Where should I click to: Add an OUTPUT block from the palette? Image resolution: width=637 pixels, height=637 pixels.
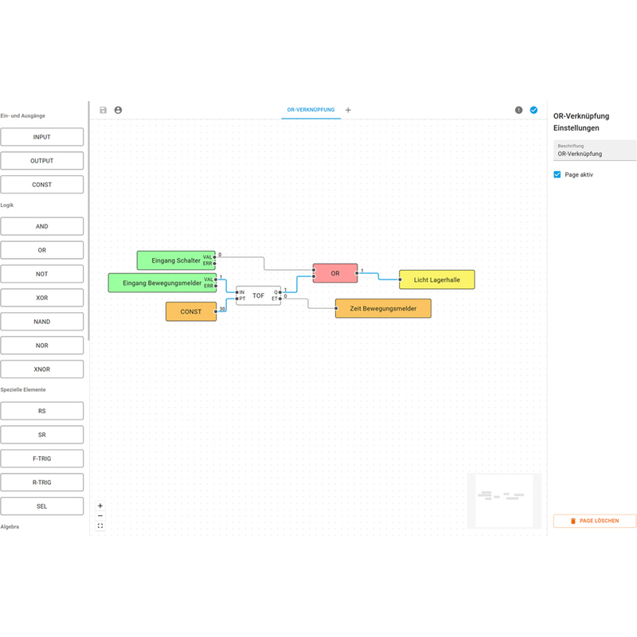click(x=42, y=161)
